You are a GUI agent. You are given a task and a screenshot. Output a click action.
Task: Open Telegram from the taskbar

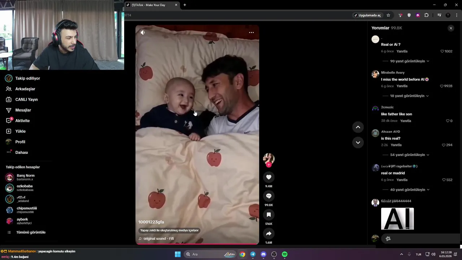coord(253,254)
